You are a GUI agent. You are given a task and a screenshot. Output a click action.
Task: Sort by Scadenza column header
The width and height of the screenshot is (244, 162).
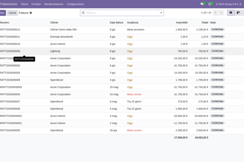coord(133,23)
